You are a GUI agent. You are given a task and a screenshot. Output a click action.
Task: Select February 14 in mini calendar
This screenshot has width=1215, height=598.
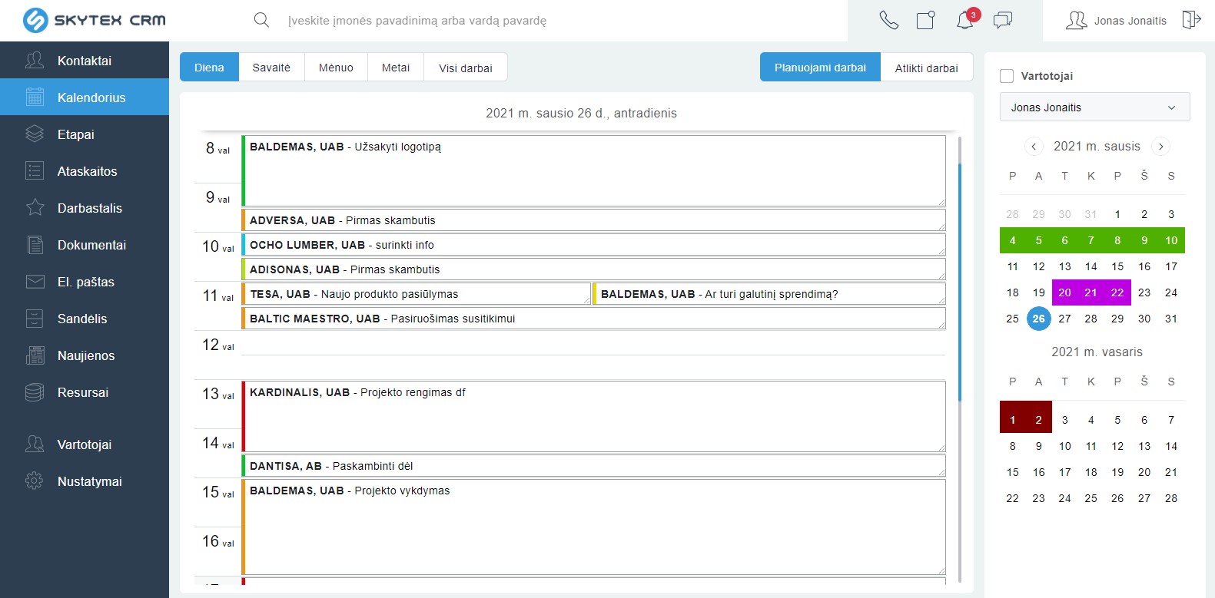pyautogui.click(x=1171, y=446)
